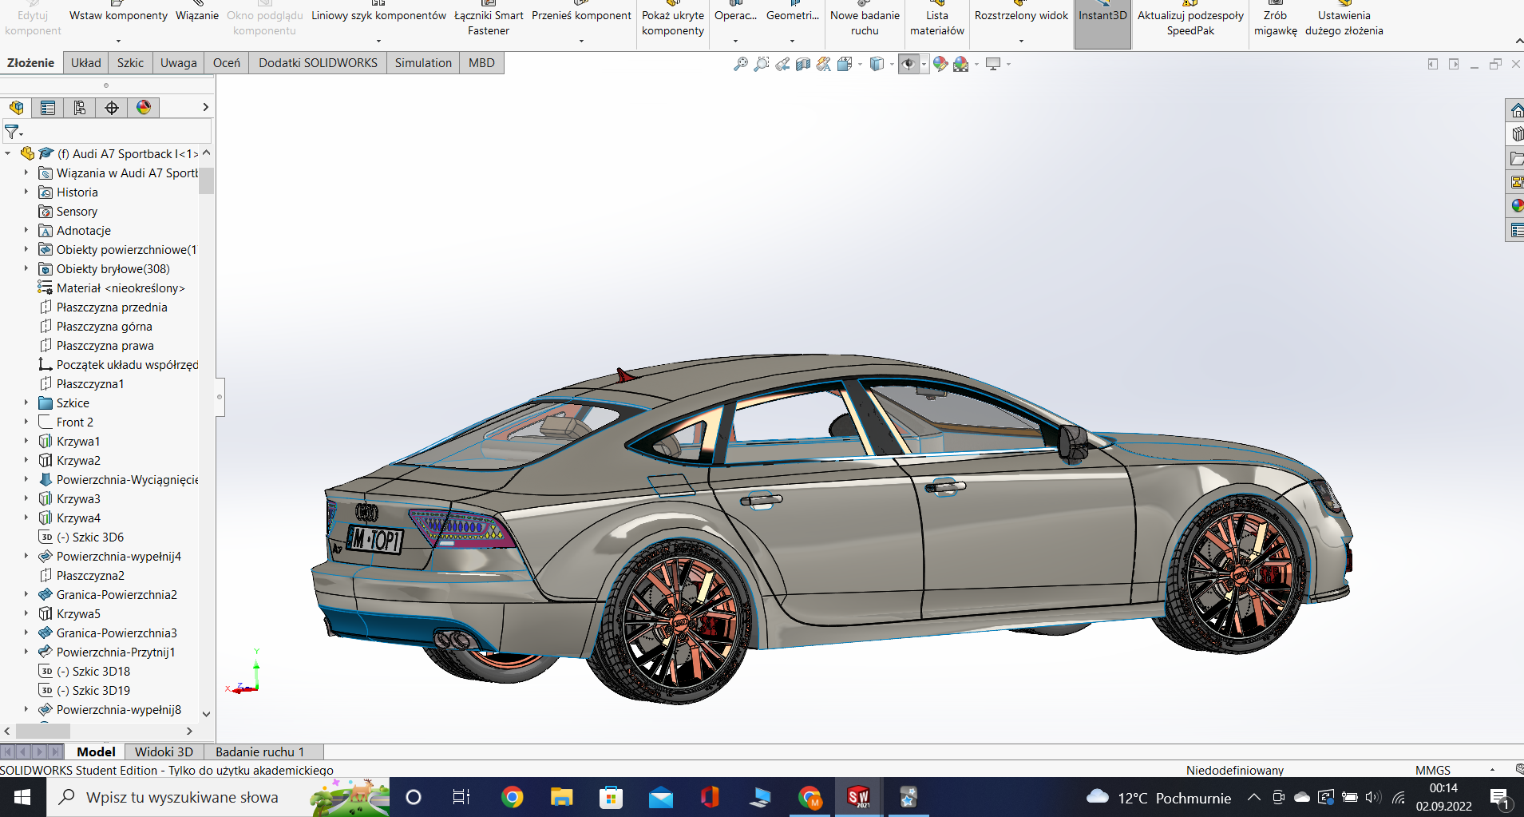Open File Explorer from the taskbar

[562, 797]
